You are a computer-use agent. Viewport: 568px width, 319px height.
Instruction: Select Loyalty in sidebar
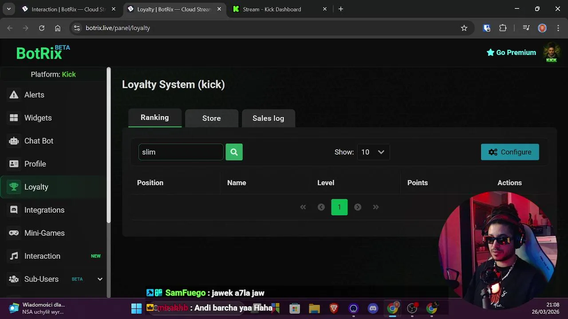53,187
